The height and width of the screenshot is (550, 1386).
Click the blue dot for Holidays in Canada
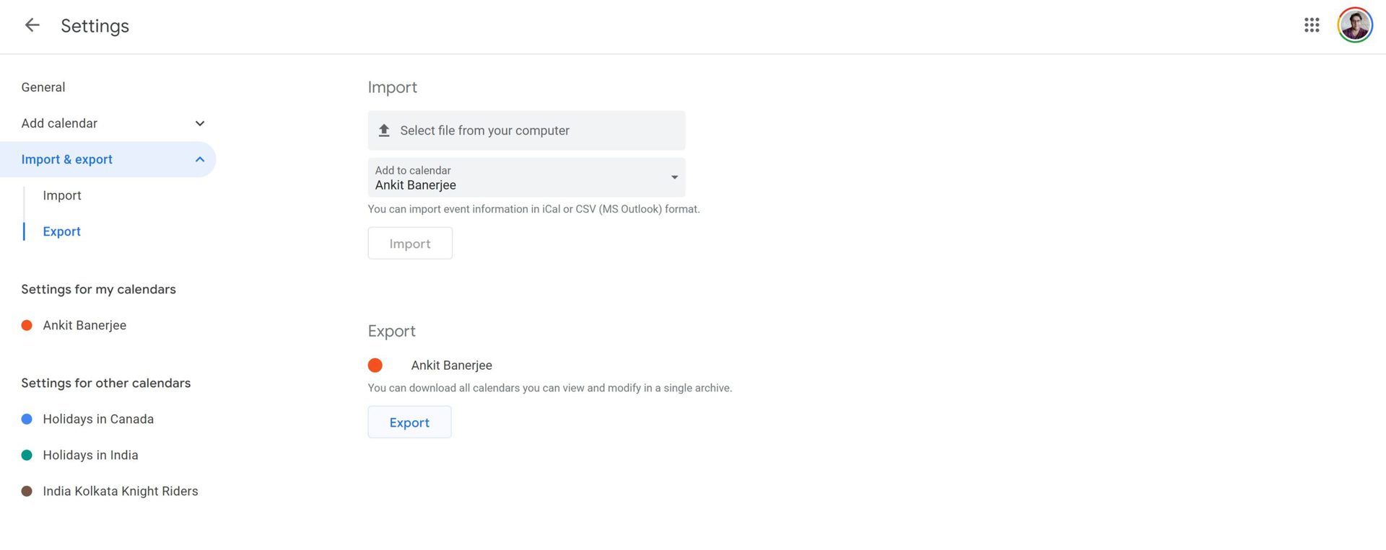click(27, 419)
